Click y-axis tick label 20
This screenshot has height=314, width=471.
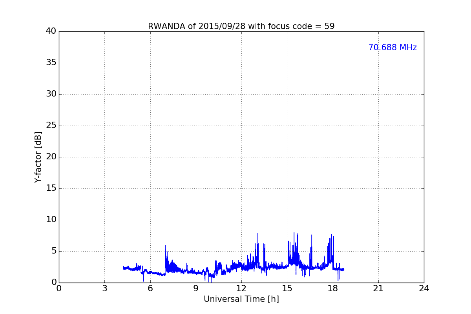[x=51, y=157]
